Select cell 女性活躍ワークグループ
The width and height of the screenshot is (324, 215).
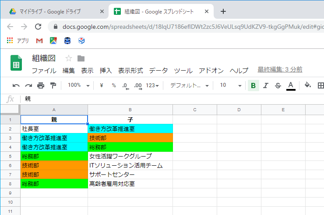(x=130, y=157)
